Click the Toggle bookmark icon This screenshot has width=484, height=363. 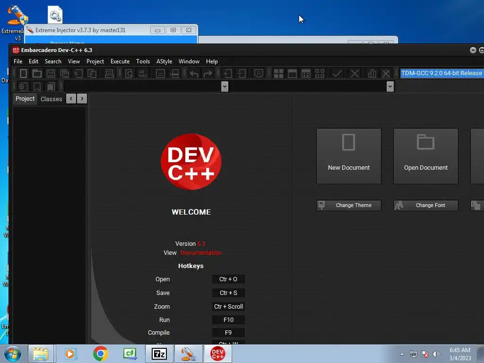click(37, 86)
